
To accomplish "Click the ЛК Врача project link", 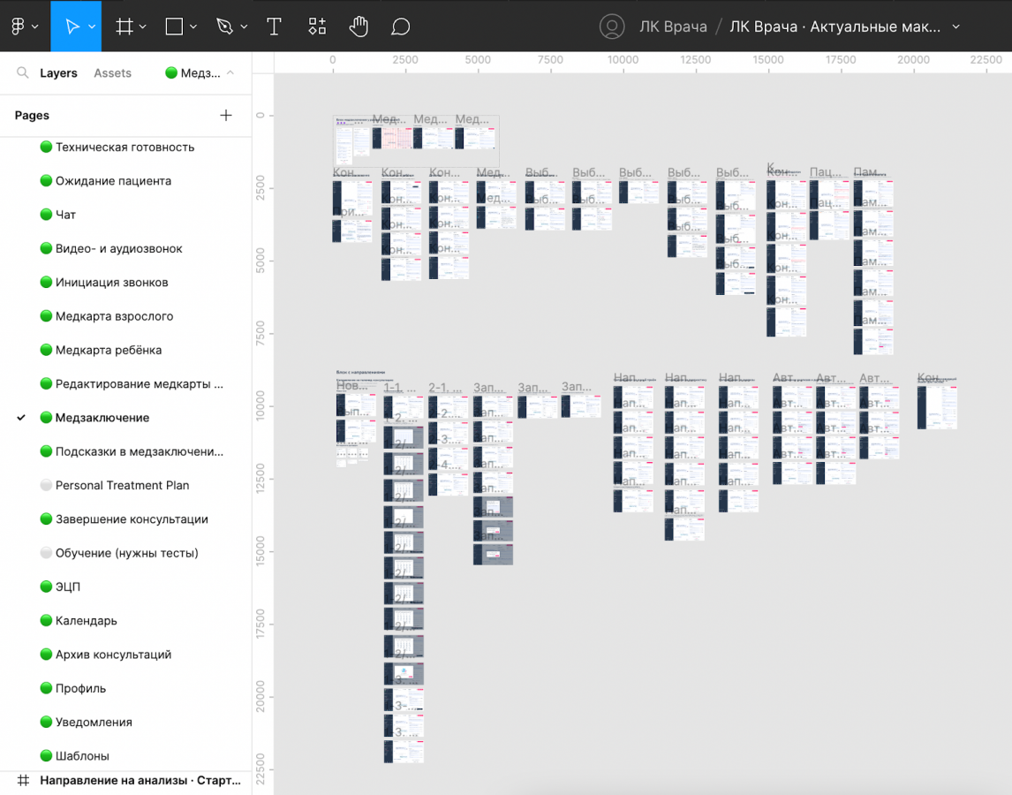I will click(x=673, y=26).
